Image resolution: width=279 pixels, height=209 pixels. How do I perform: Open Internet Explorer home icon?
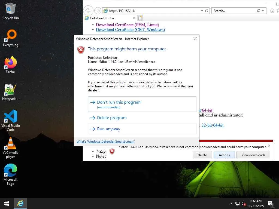(x=272, y=11)
